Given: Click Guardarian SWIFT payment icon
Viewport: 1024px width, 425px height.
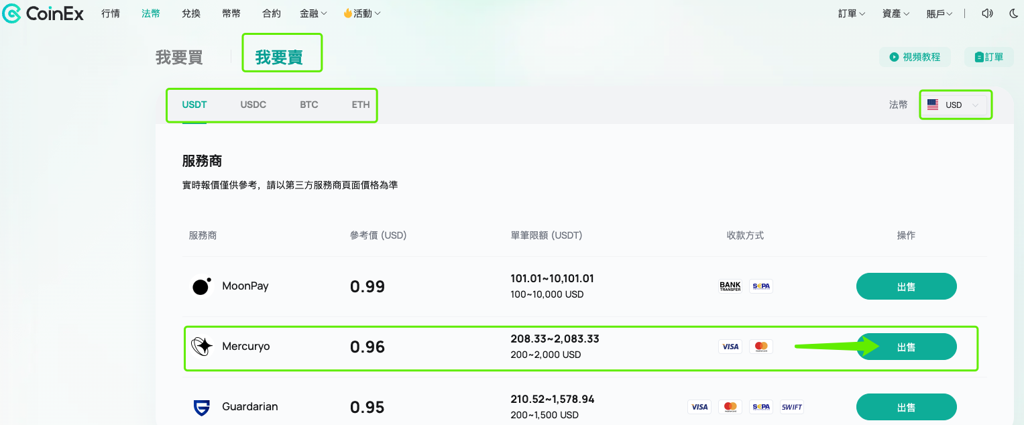Looking at the screenshot, I should 792,407.
